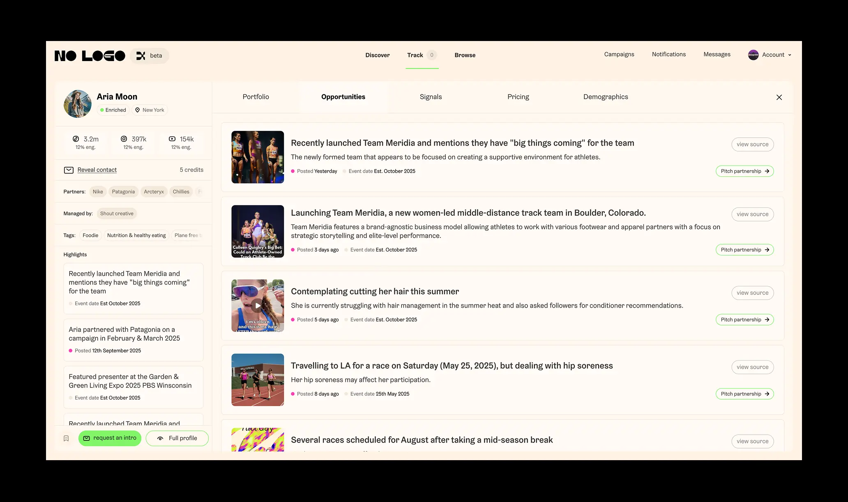Click the Reveal contact link
848x502 pixels.
click(x=97, y=170)
